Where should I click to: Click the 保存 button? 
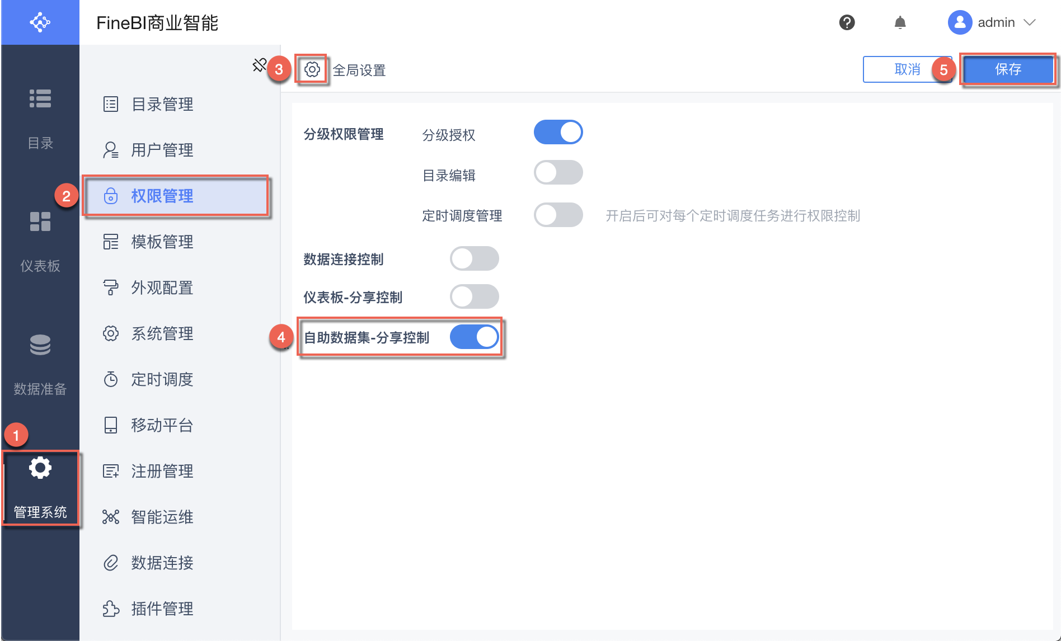coord(1008,69)
